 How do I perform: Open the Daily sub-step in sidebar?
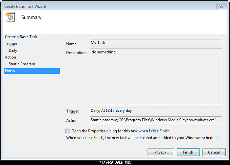[13, 51]
